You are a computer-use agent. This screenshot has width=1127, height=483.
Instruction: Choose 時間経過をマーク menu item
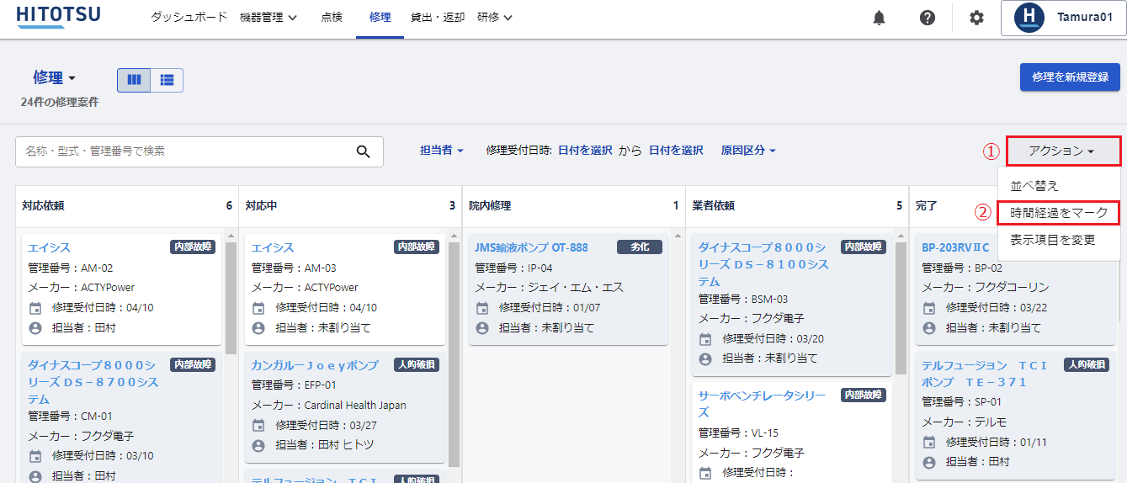pyautogui.click(x=1059, y=213)
